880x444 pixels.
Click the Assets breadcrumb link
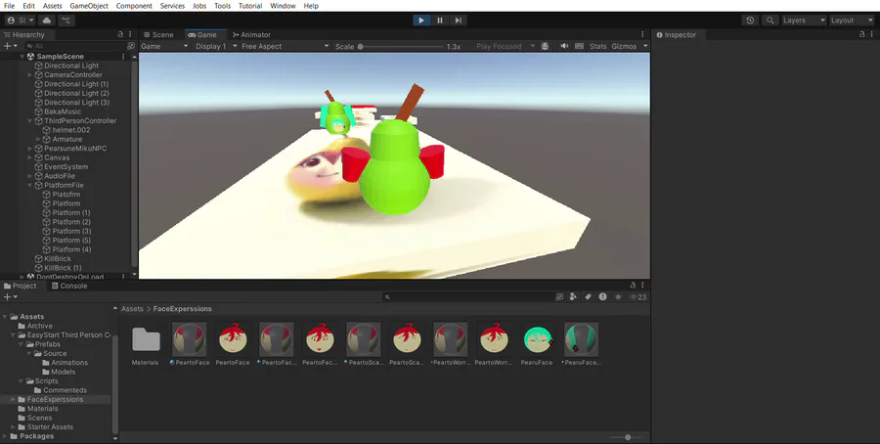coord(132,309)
